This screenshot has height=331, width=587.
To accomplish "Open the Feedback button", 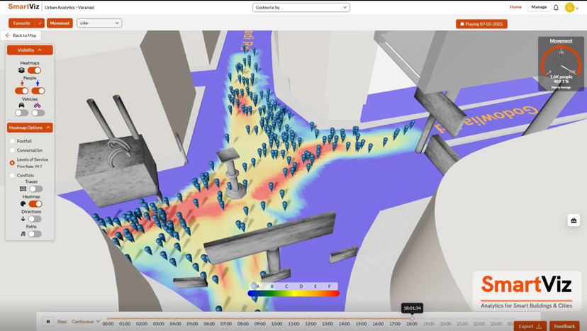I will 564,326.
